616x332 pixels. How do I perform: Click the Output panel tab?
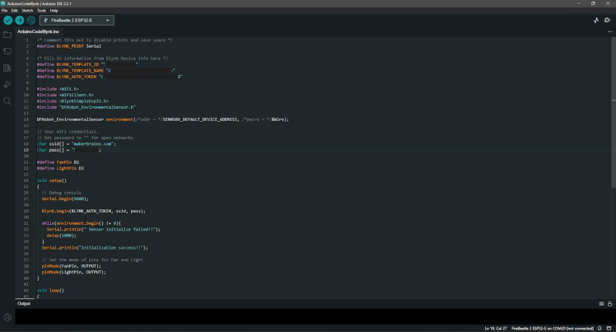point(24,303)
